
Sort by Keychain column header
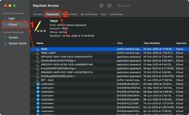(x=181, y=43)
